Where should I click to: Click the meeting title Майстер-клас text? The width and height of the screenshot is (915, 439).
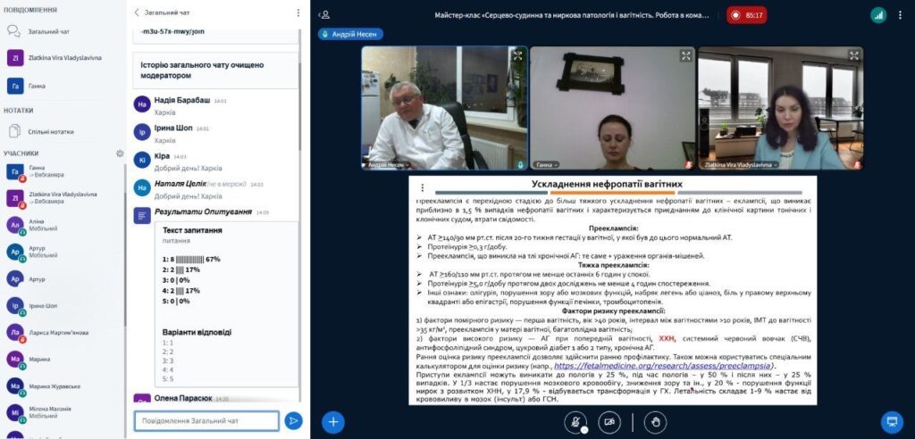pos(572,15)
